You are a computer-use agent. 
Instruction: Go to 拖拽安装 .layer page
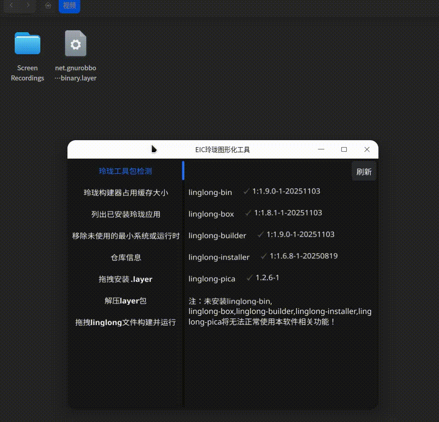pyautogui.click(x=125, y=279)
